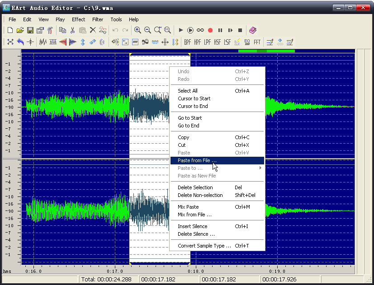This screenshot has width=374, height=285.
Task: Click the HSF high shelf filter icon
Action: click(217, 42)
